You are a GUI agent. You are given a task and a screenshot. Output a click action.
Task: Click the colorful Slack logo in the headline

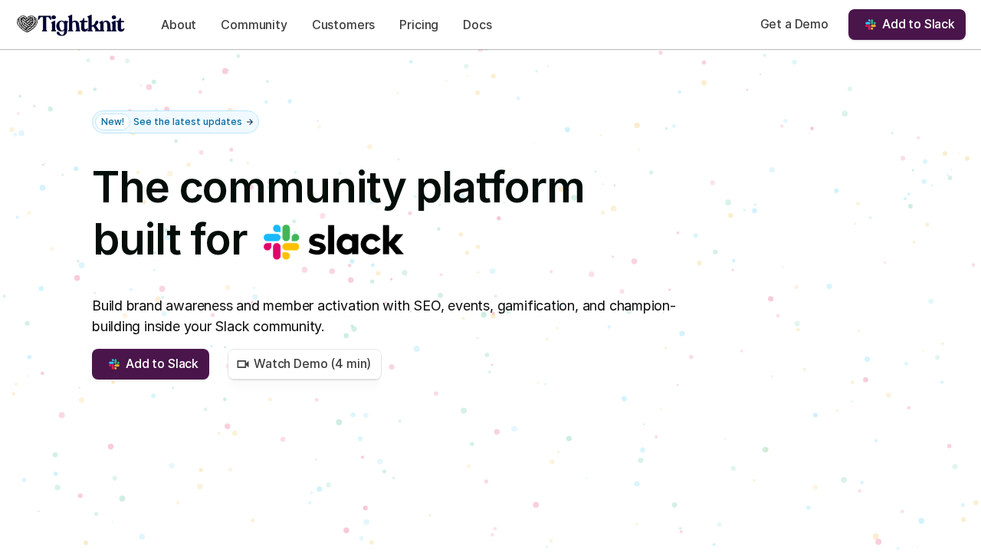coord(281,242)
